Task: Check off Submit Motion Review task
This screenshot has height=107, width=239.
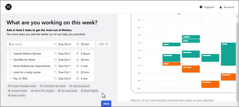Action: point(10,53)
